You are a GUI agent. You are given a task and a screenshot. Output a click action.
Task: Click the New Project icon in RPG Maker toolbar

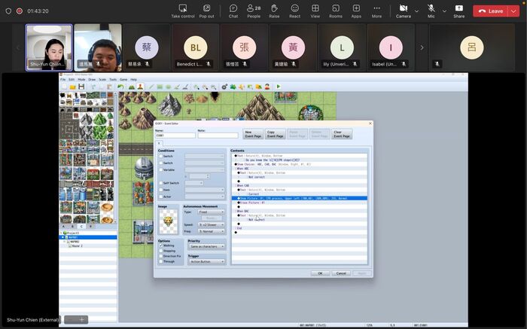click(x=65, y=87)
